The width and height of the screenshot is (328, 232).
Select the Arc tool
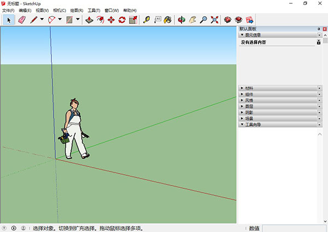(x=51, y=20)
